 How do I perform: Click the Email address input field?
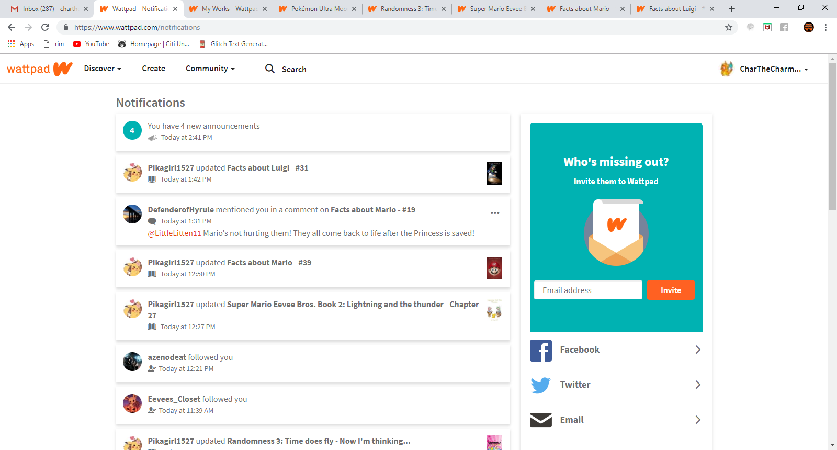point(588,290)
